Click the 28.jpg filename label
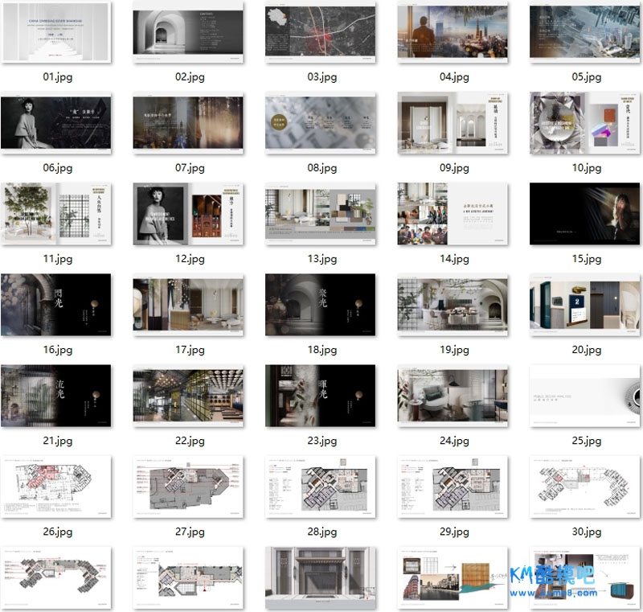Image resolution: width=643 pixels, height=612 pixels. (x=321, y=532)
